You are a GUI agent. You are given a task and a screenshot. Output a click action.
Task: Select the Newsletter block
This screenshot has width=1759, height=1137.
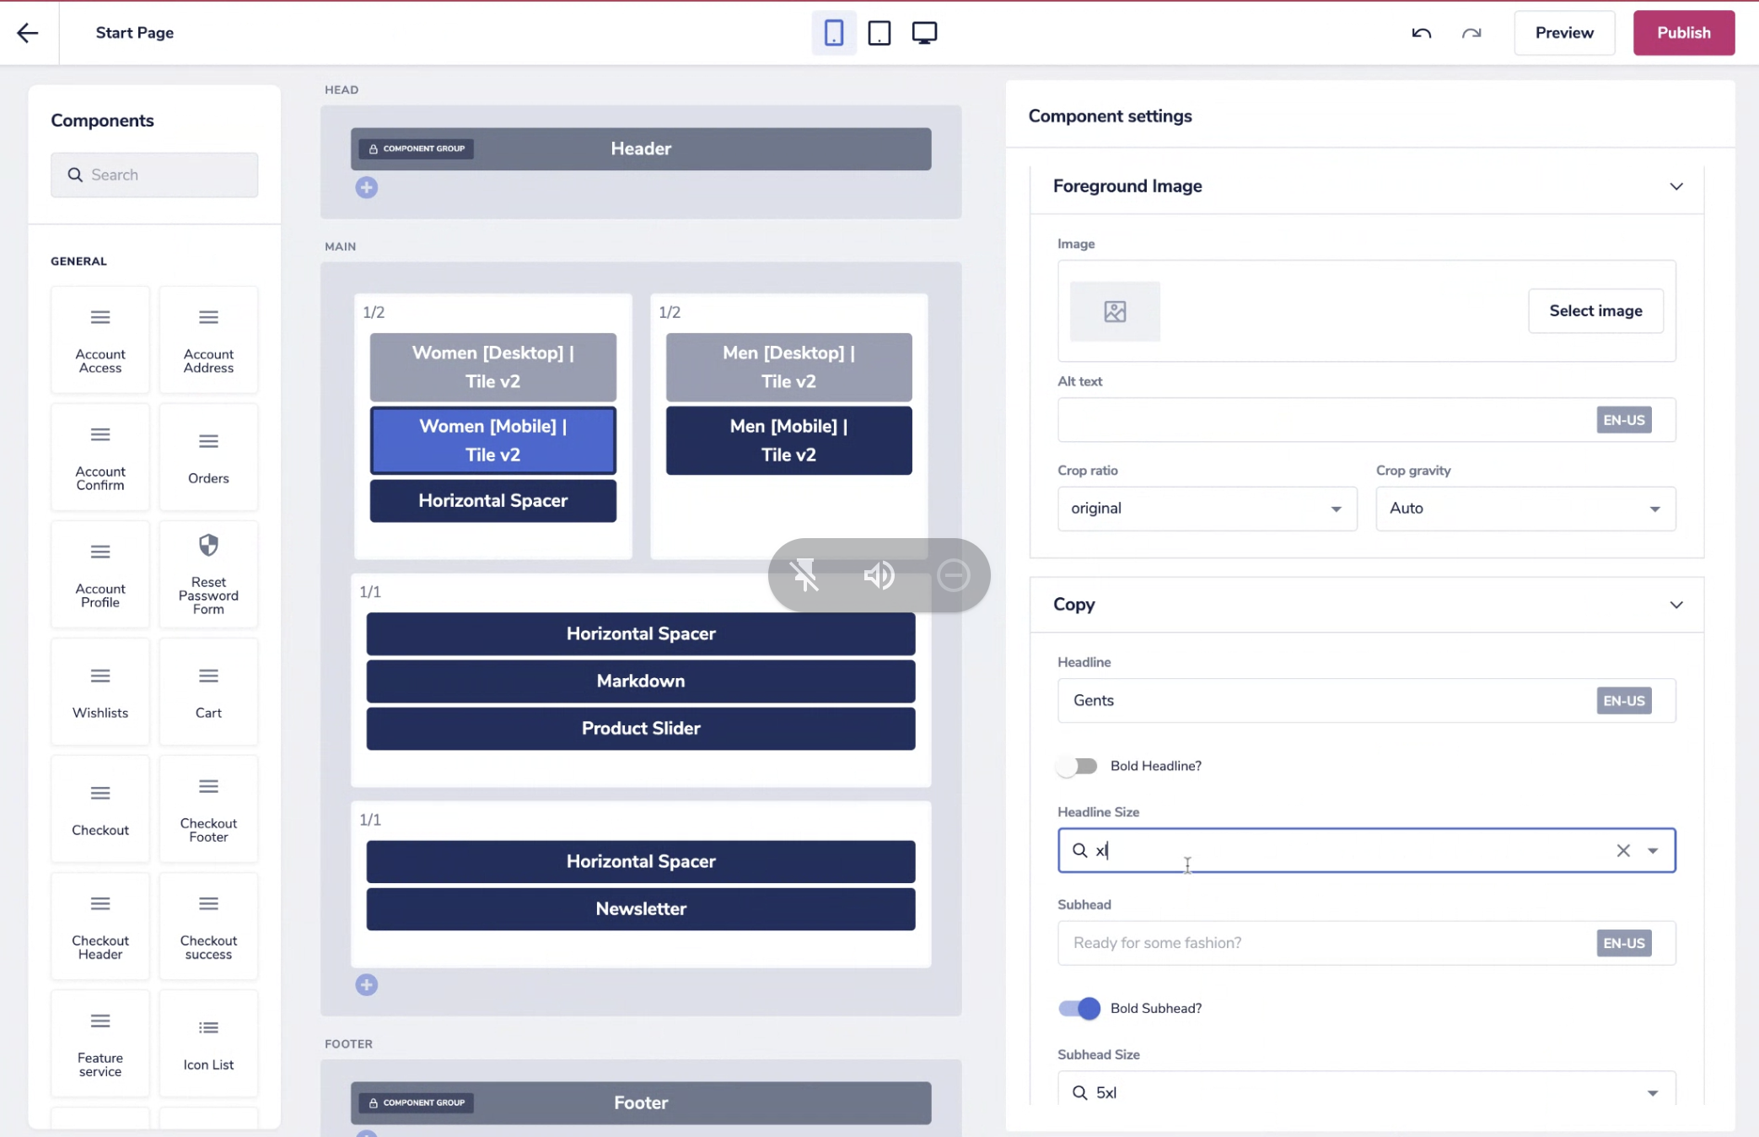pyautogui.click(x=641, y=909)
